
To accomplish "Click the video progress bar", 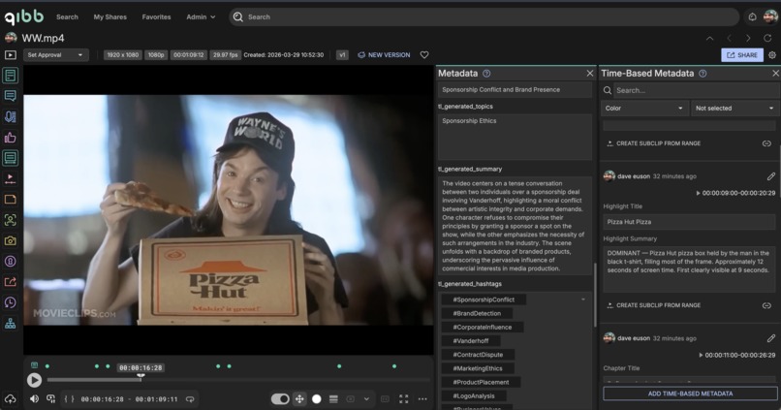I will tap(238, 380).
